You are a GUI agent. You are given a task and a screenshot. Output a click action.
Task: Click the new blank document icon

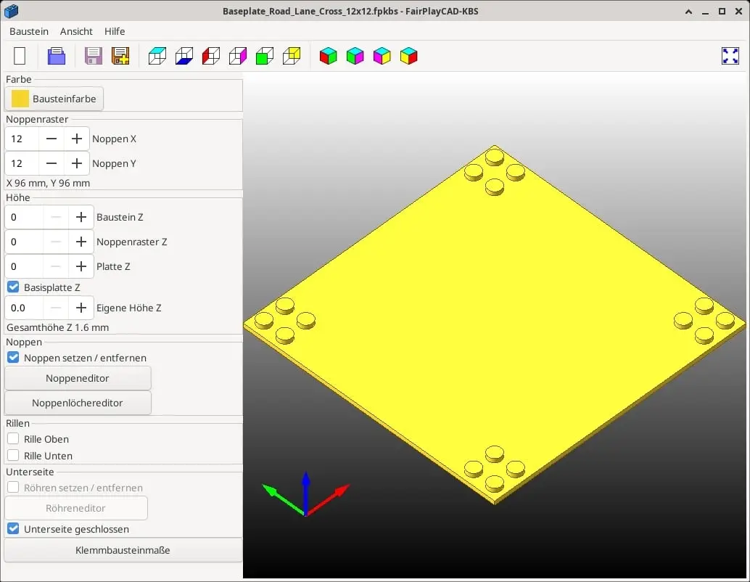point(20,56)
